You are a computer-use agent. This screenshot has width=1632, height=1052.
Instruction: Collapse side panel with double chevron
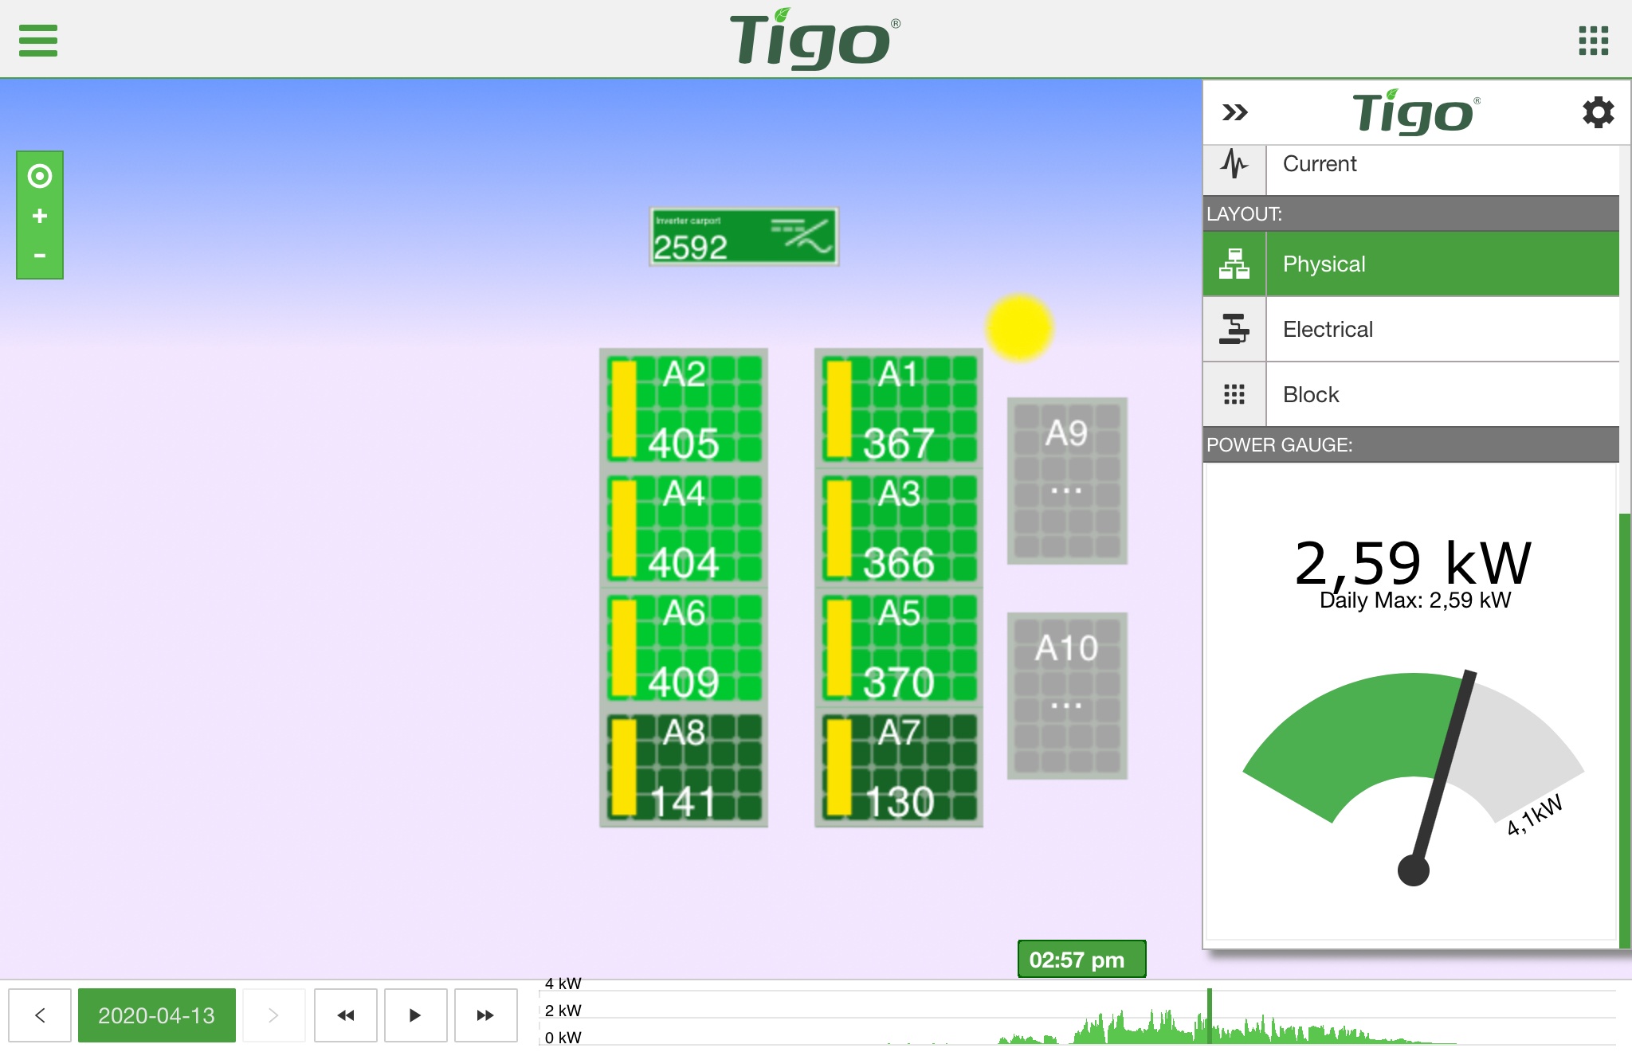(1234, 112)
